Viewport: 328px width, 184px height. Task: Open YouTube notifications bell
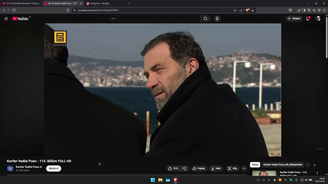308,18
